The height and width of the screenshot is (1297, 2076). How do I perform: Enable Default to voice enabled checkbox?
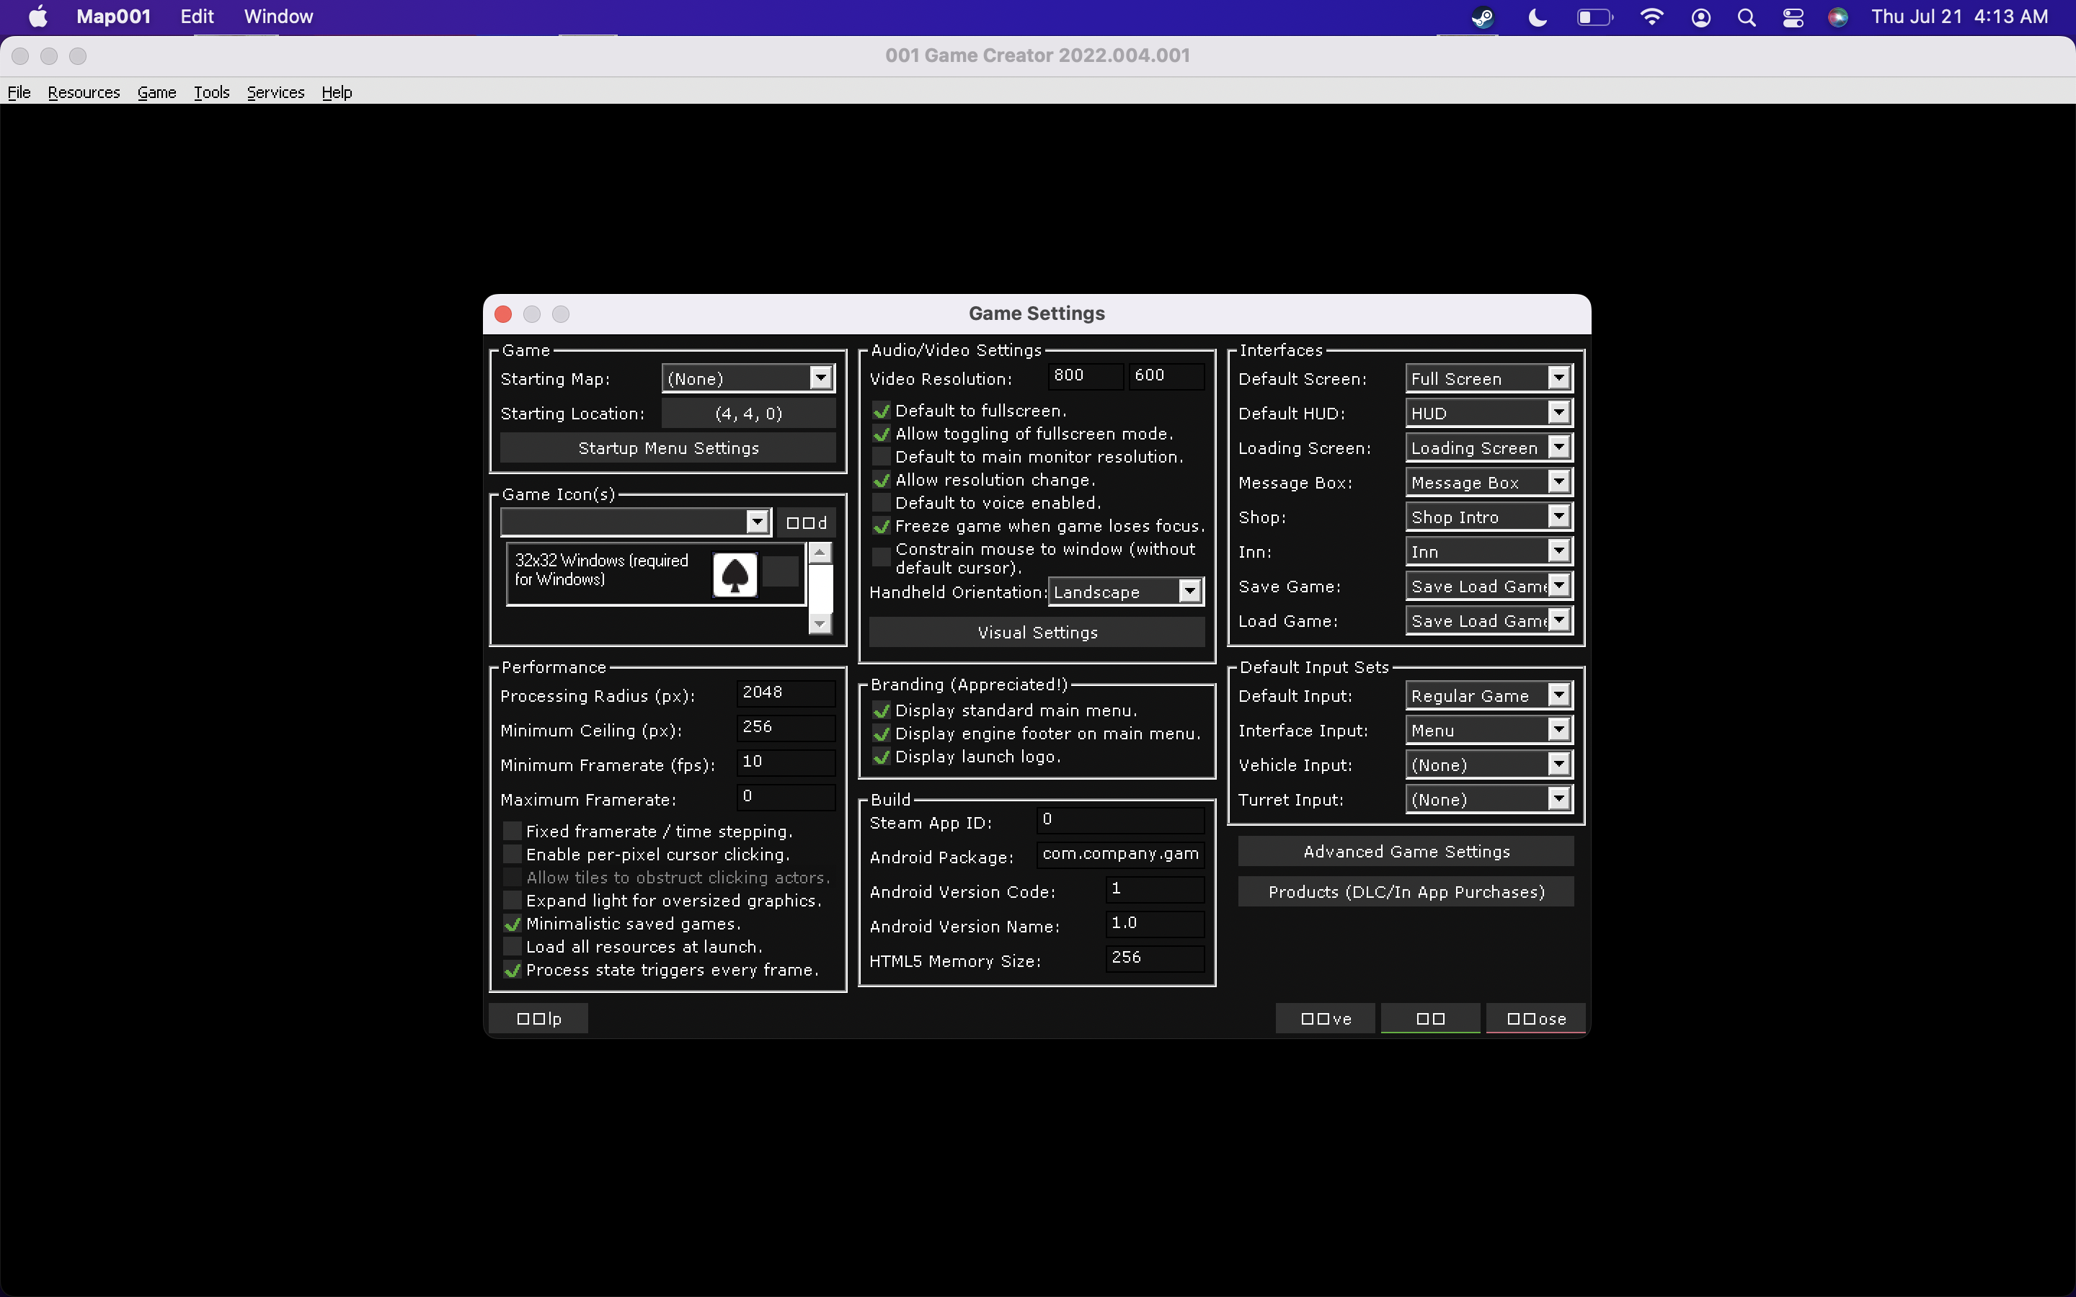880,504
